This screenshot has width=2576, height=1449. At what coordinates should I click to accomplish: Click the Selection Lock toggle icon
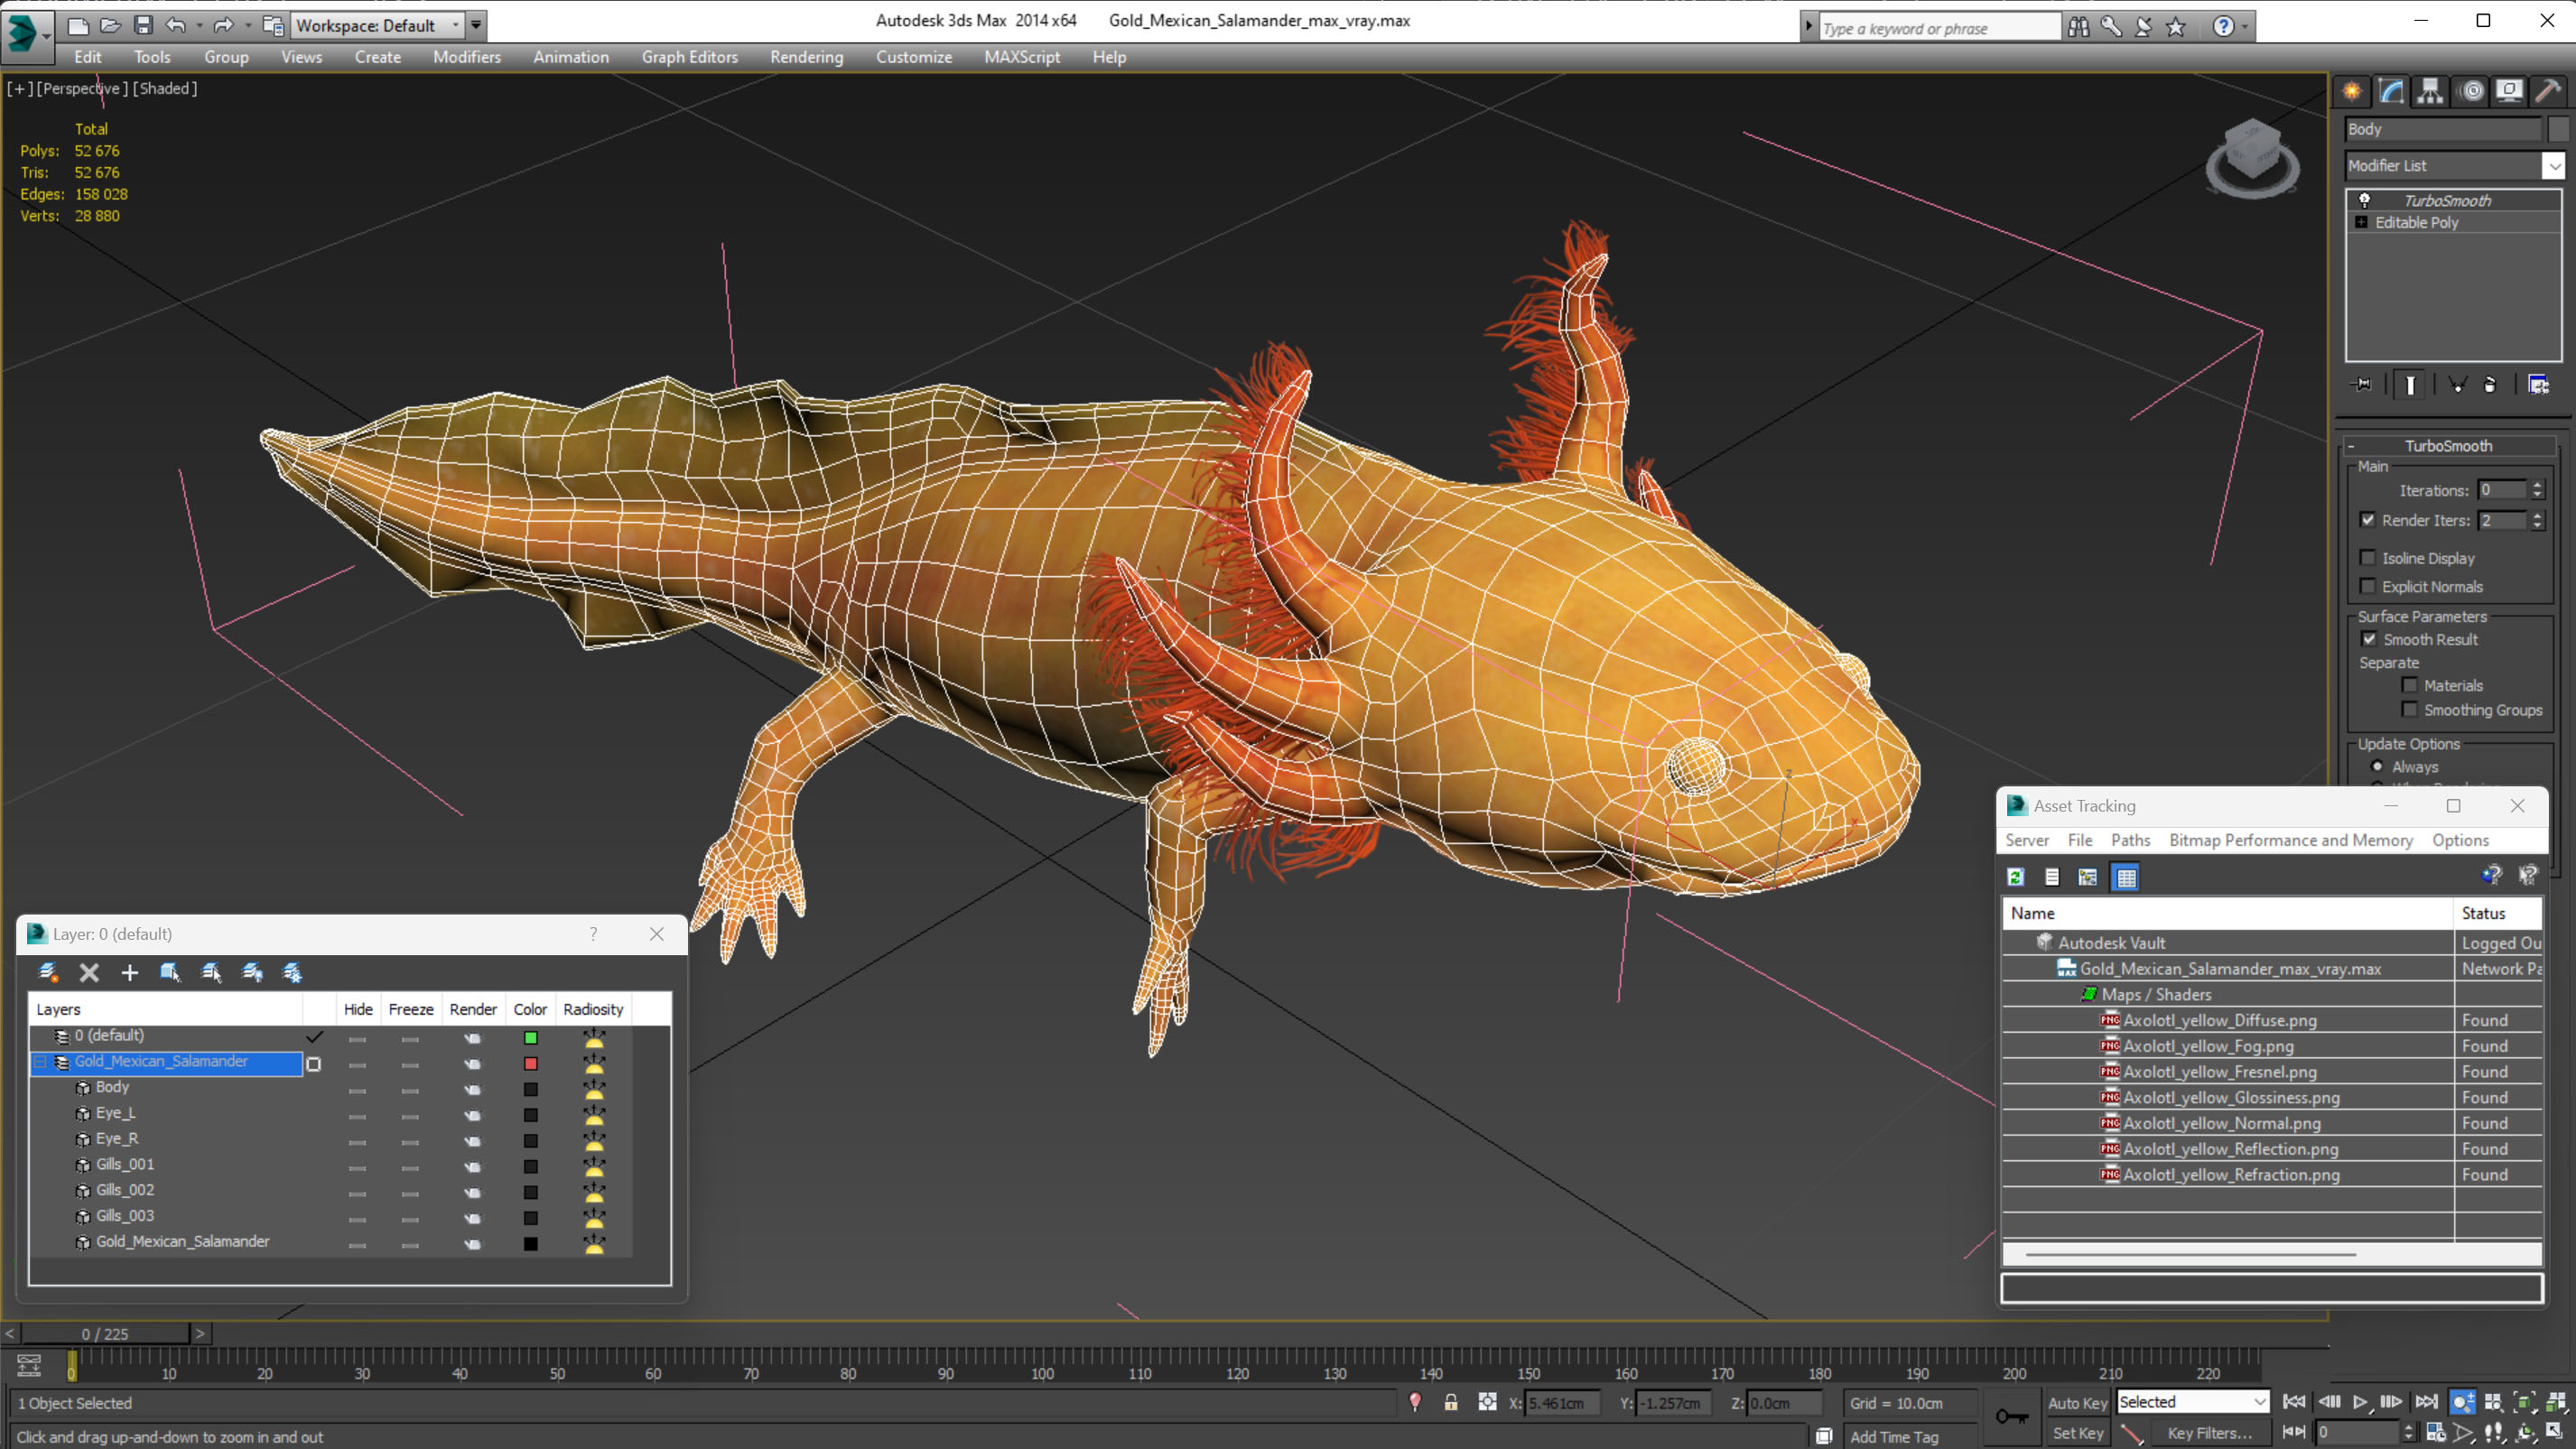pyautogui.click(x=1451, y=1403)
